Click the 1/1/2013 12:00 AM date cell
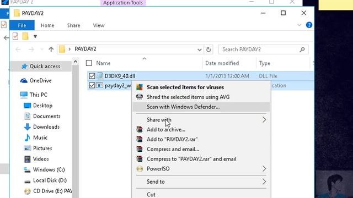 click(x=227, y=76)
